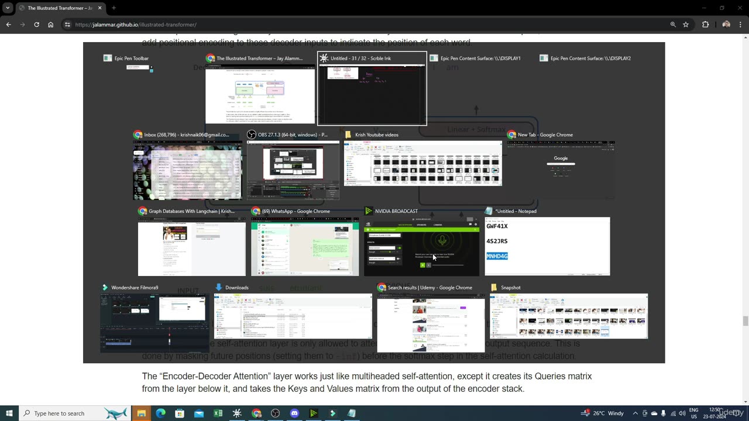This screenshot has height=421, width=749.
Task: Switch ENG US input language
Action: point(694,413)
